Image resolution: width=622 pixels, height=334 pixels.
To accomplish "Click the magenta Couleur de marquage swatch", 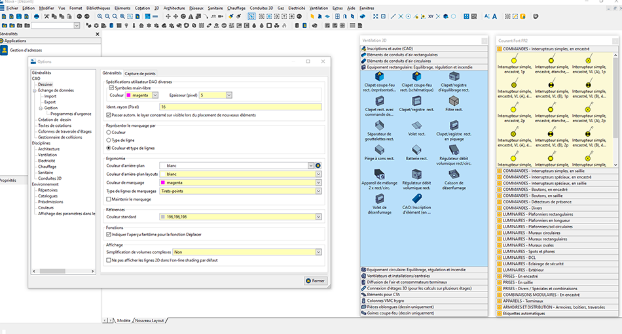I will (x=163, y=182).
